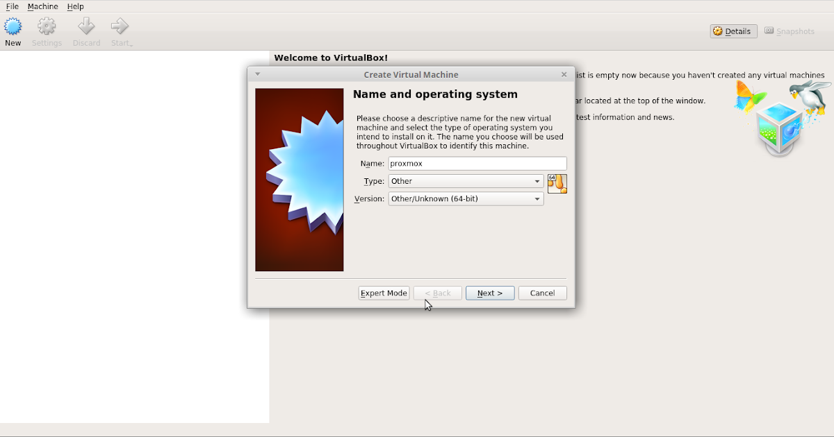Click the dialog title bar menu arrow
This screenshot has height=437, width=834.
click(x=257, y=74)
